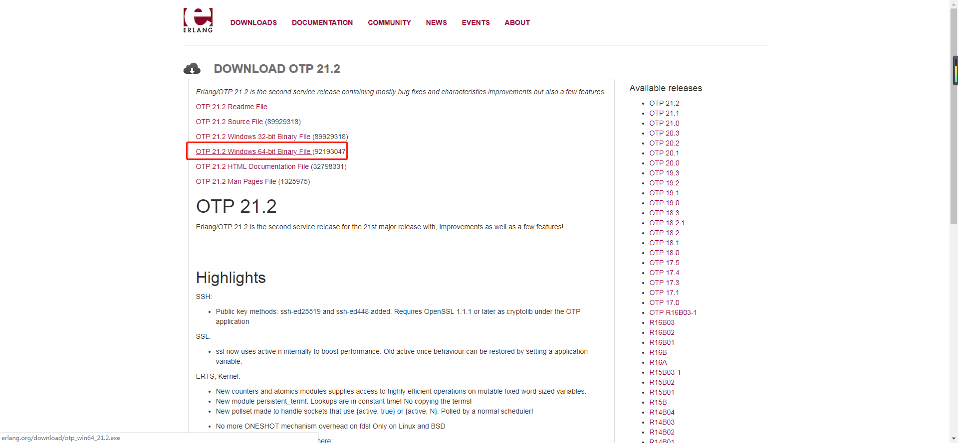The image size is (958, 443).
Task: Select release R15B03-1
Action: tap(665, 372)
